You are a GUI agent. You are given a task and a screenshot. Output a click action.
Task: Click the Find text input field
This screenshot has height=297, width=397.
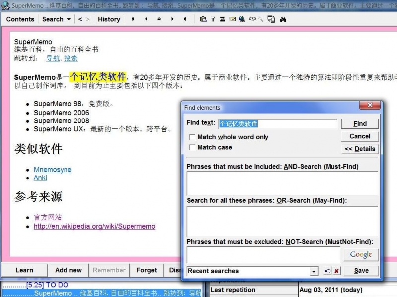pos(278,124)
